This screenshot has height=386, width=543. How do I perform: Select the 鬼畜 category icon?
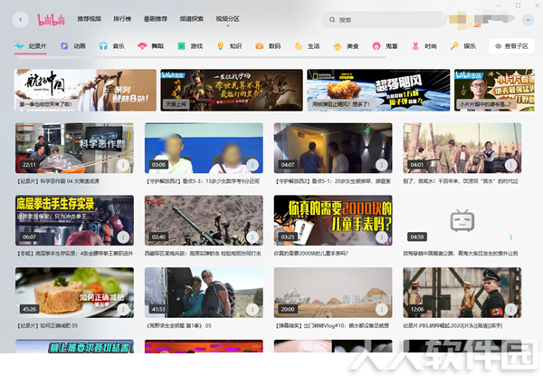click(376, 46)
